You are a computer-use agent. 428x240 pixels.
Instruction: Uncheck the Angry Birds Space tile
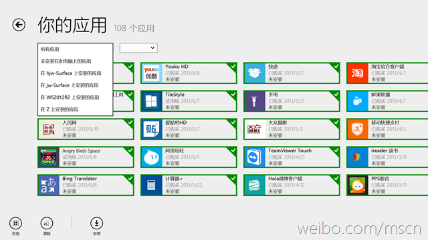point(130,151)
